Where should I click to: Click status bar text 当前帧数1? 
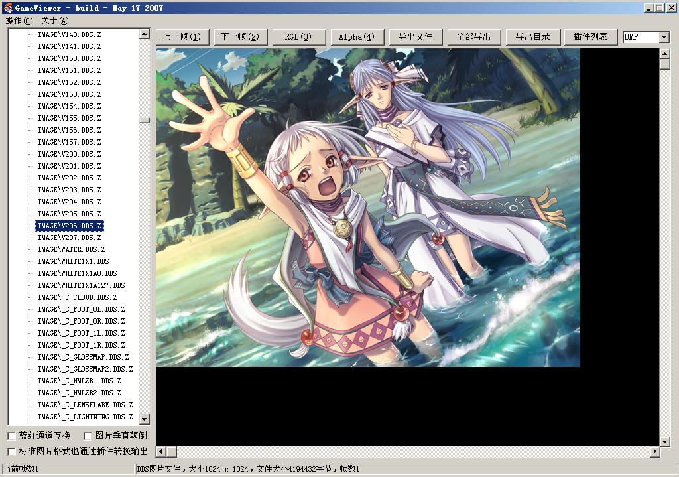21,469
